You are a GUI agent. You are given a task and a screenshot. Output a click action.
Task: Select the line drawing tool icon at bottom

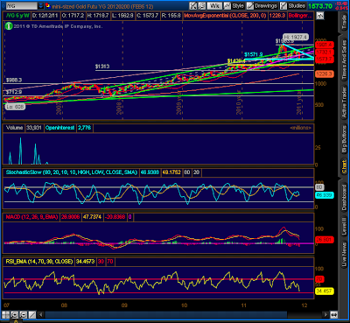point(32,314)
